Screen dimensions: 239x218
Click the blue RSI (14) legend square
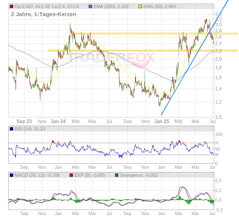[x=11, y=129]
